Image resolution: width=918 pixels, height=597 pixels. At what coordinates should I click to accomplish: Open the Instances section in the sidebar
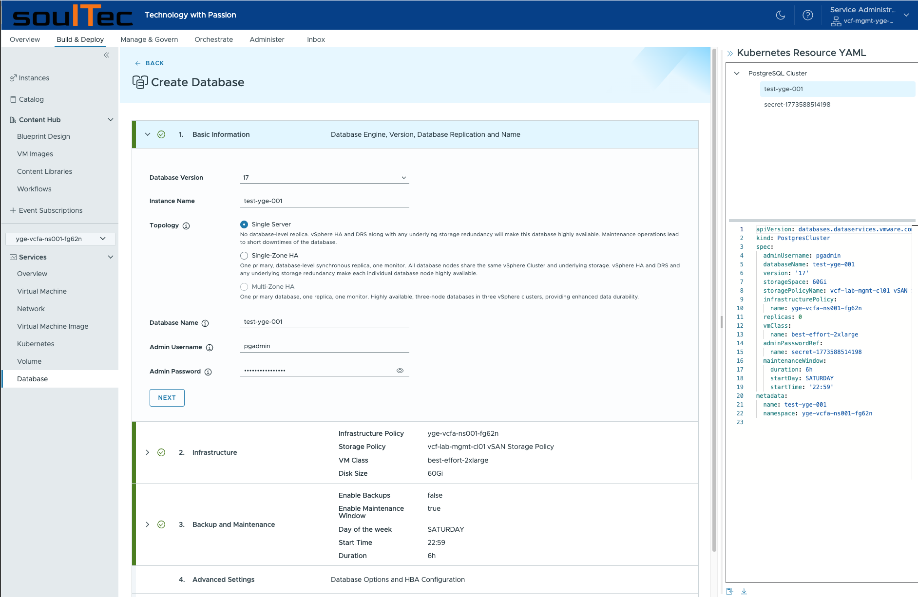pos(34,77)
